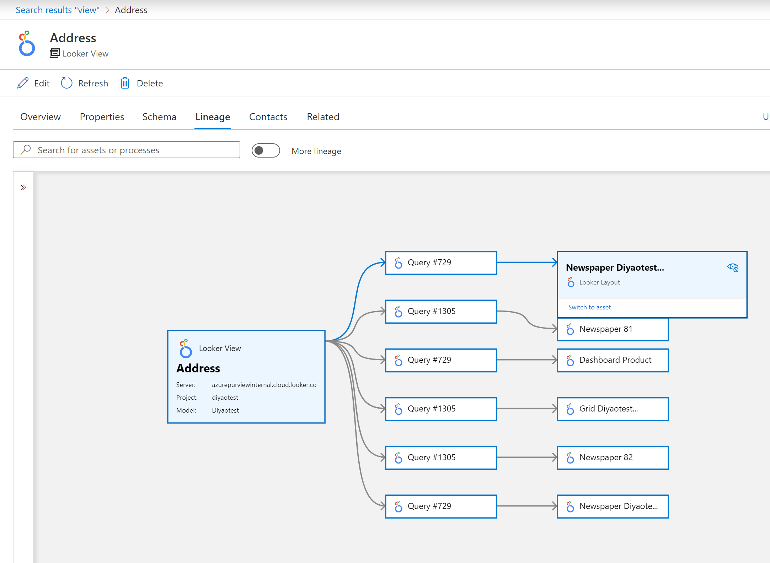Click the Switch to asset link

pyautogui.click(x=589, y=307)
